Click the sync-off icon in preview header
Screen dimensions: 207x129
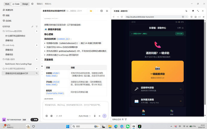coord(186,11)
